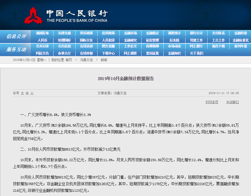
Task: Select 调查统计 in navigation
Action: (174, 33)
